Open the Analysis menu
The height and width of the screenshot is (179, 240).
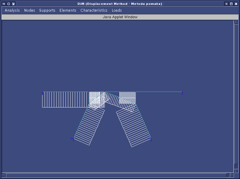tap(12, 10)
